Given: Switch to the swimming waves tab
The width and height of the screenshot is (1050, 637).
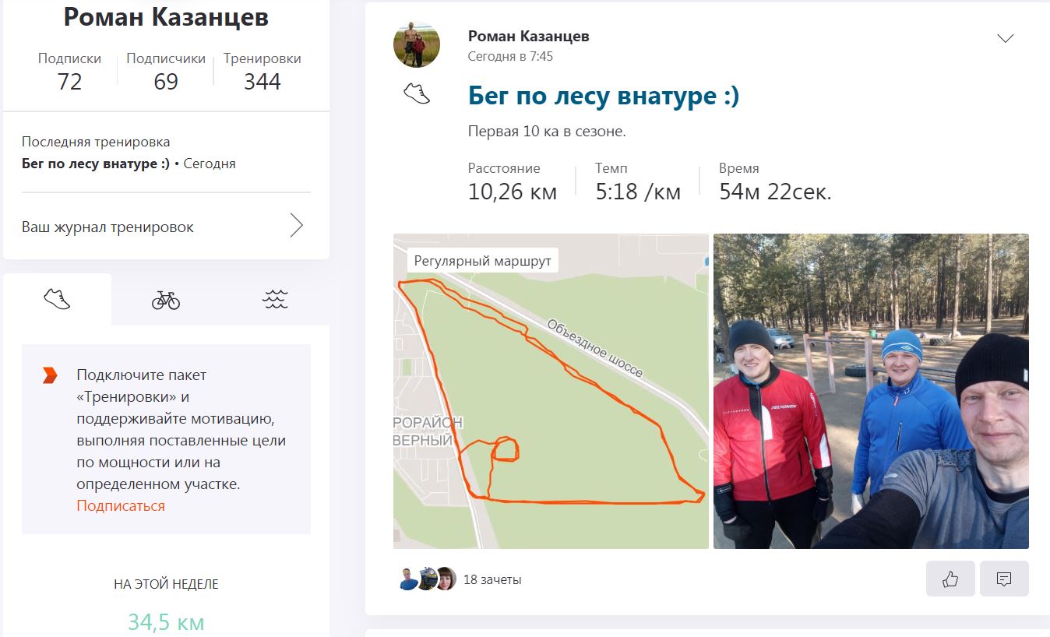Looking at the screenshot, I should pos(275,299).
